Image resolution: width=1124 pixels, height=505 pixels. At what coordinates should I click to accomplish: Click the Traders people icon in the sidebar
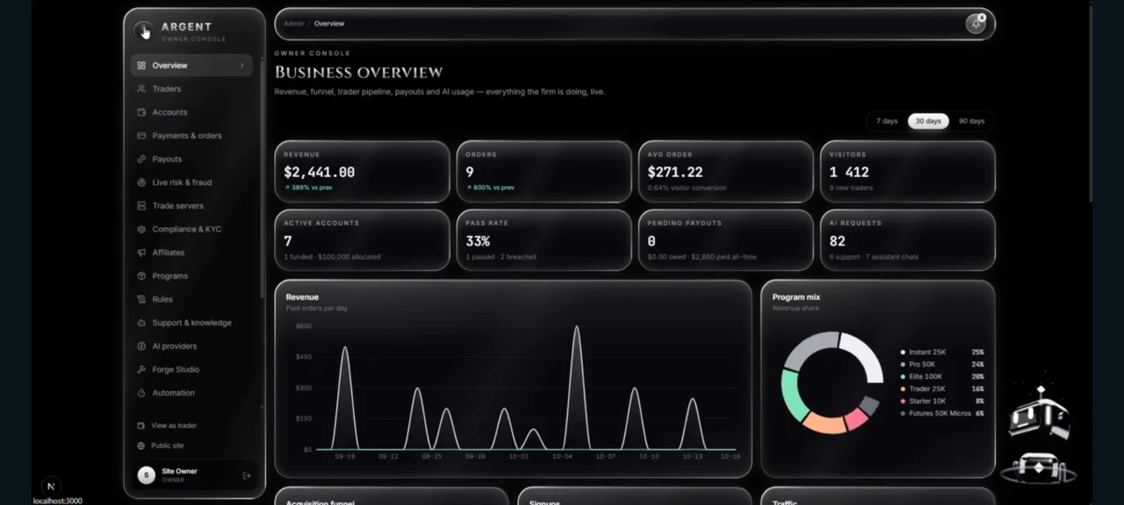141,89
